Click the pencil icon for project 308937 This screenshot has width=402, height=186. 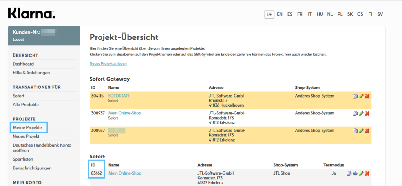[361, 113]
